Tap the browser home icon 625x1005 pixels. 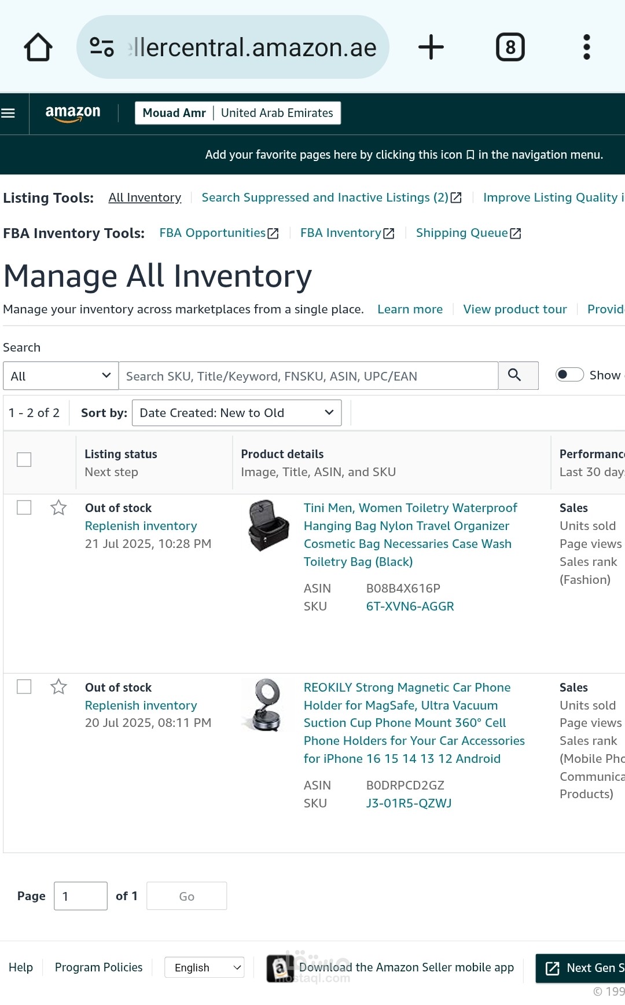click(x=38, y=47)
